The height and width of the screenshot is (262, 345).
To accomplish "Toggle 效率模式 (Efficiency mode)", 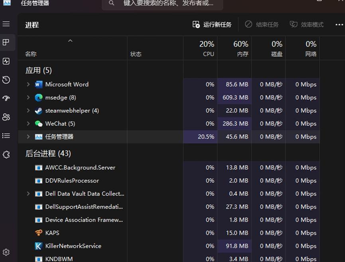I will click(306, 24).
